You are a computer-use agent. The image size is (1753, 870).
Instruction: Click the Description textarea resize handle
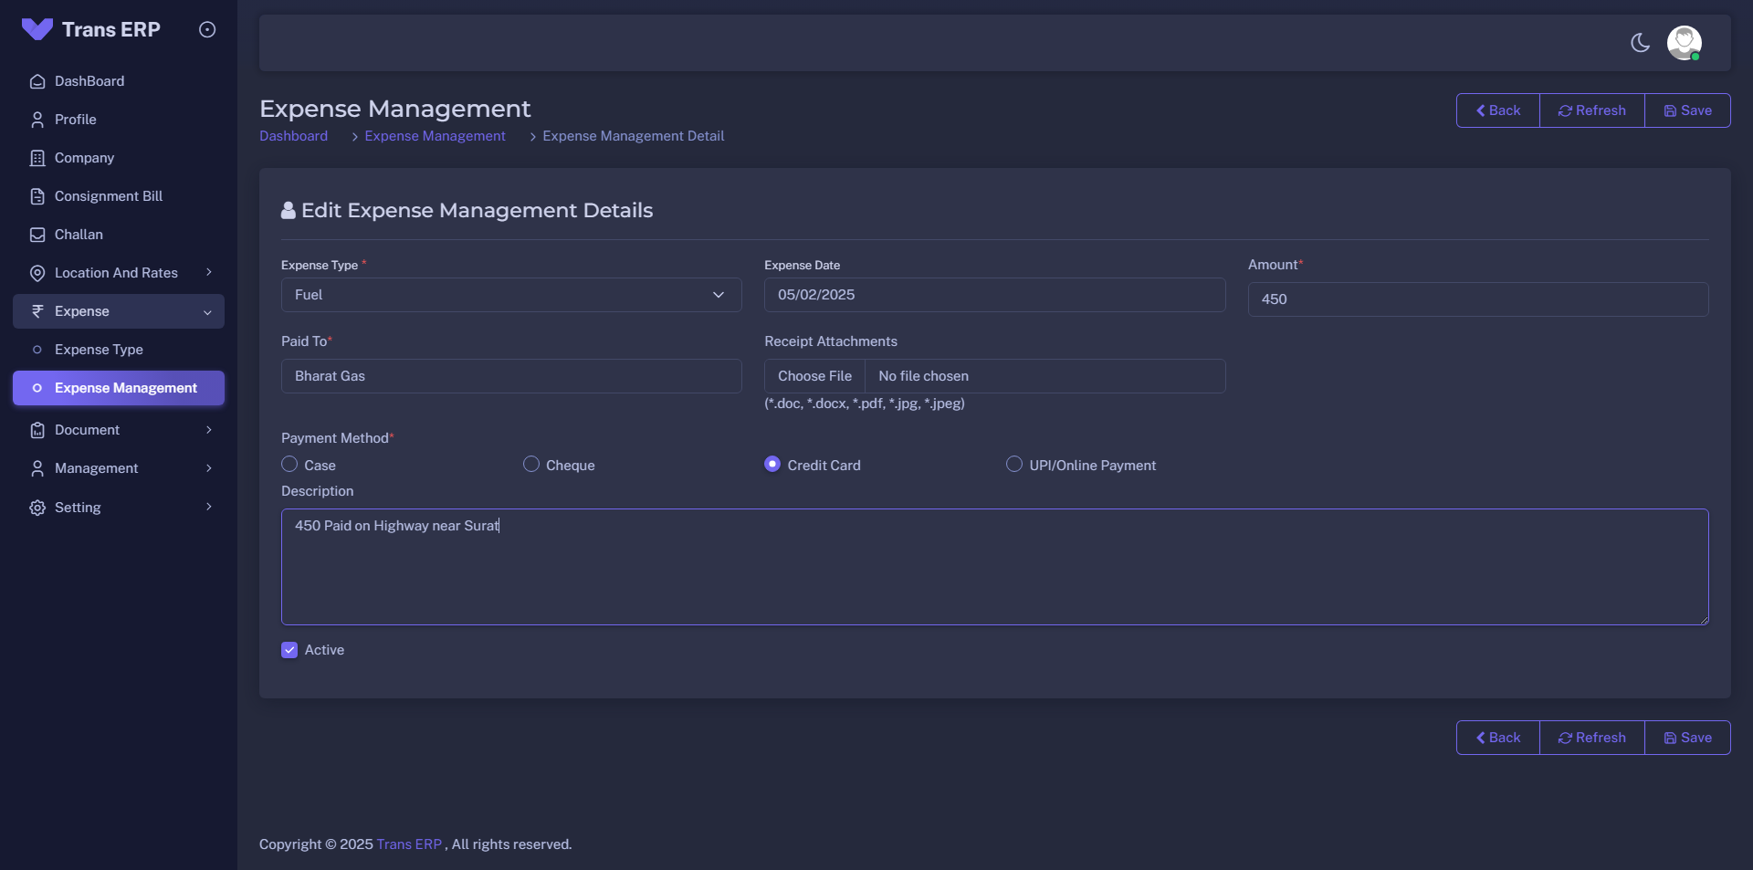(1703, 619)
